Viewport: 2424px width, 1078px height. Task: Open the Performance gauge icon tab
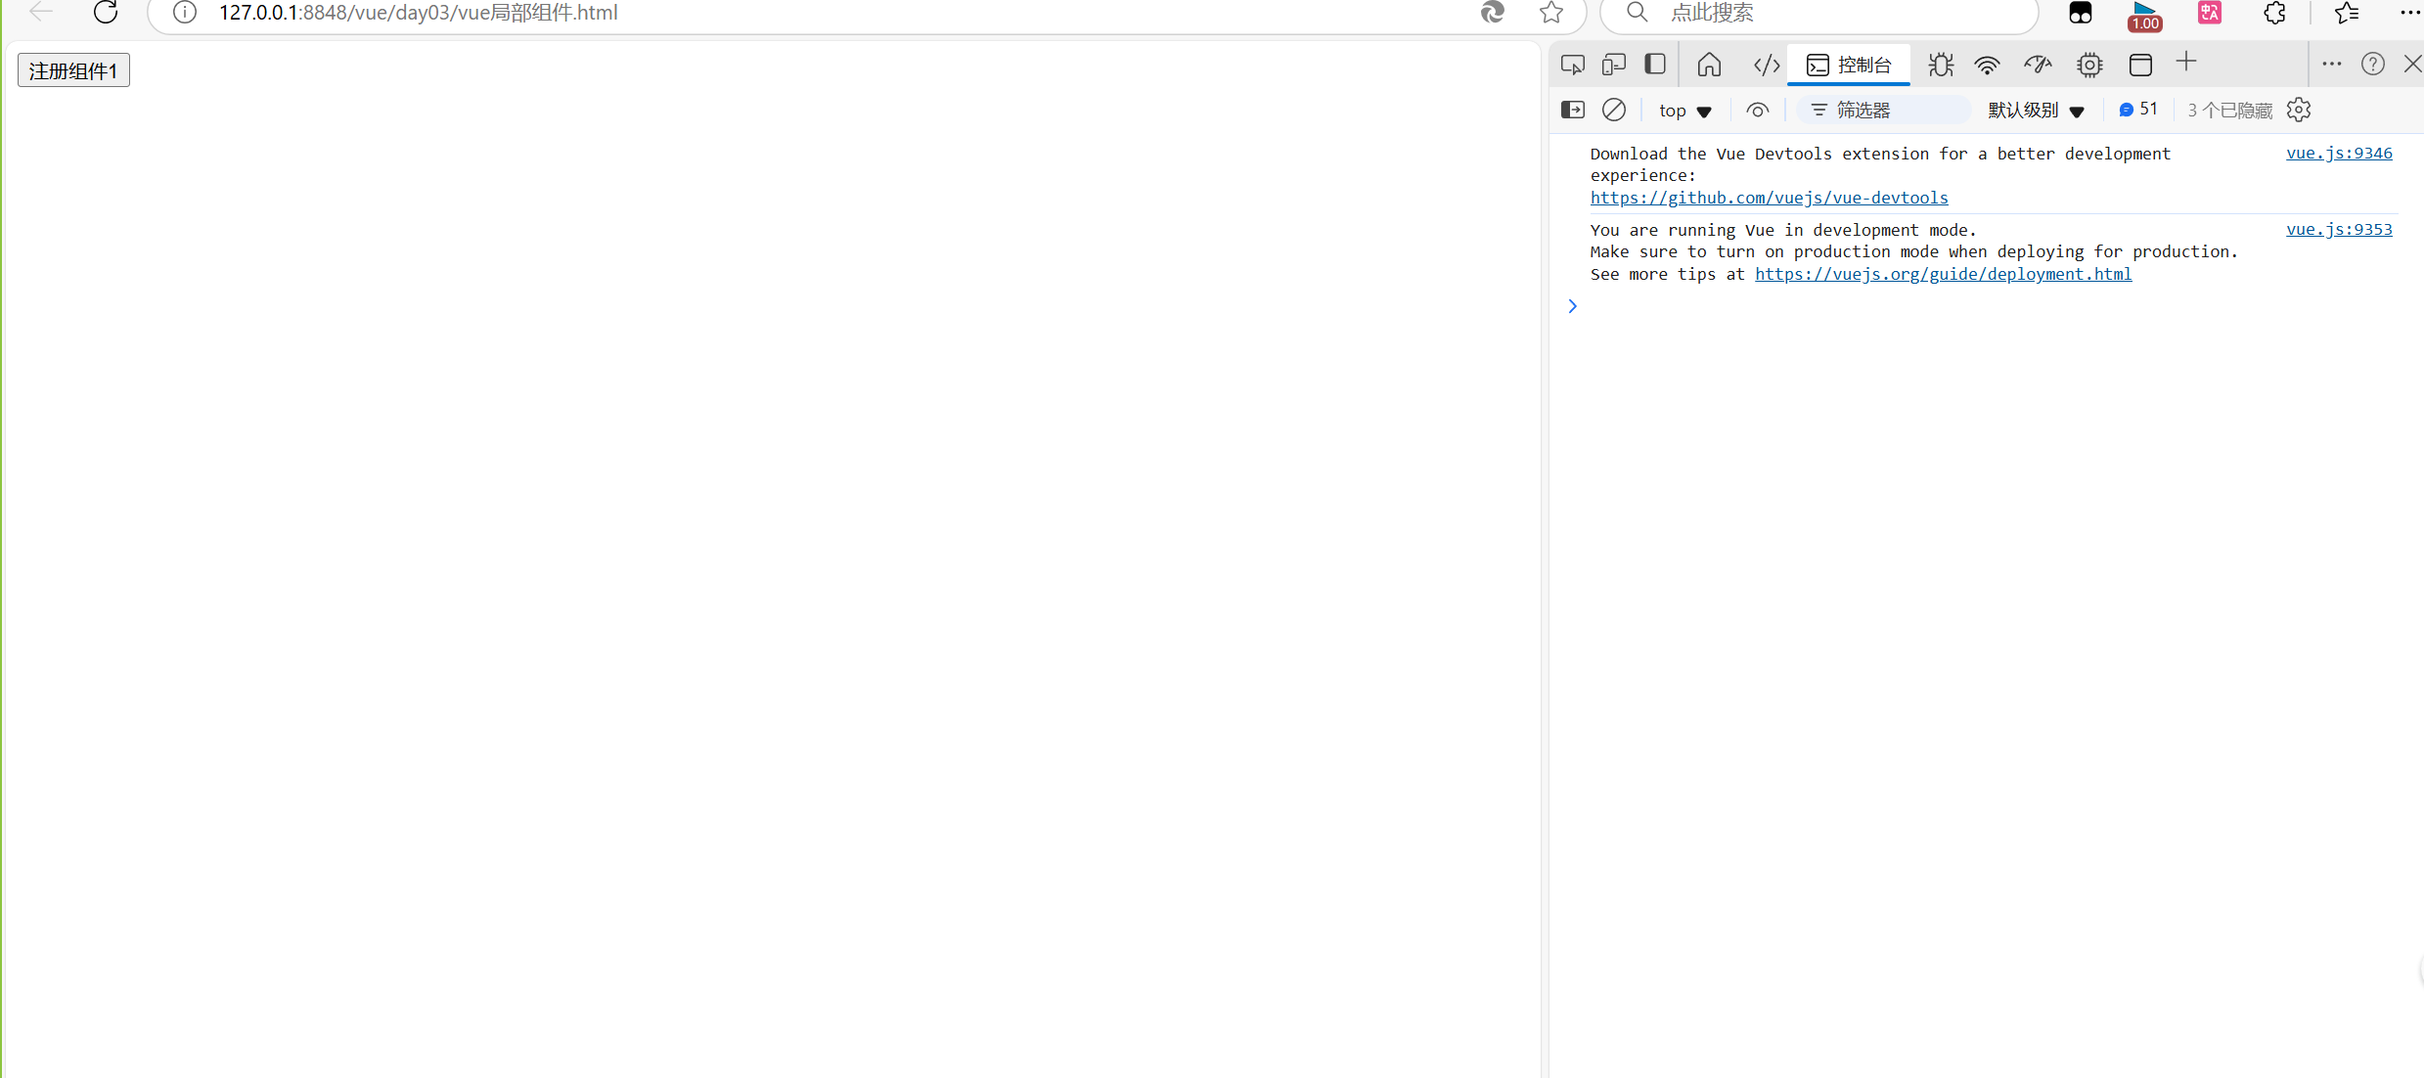coord(2038,65)
